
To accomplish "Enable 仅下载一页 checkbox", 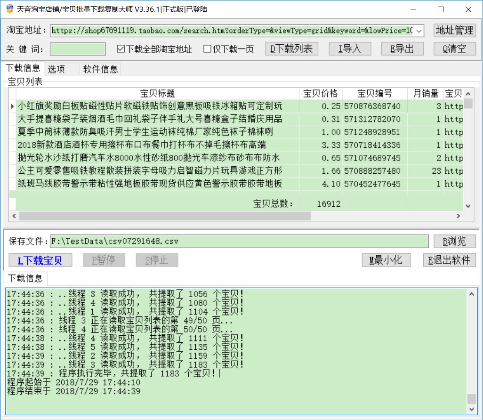I will coord(207,49).
